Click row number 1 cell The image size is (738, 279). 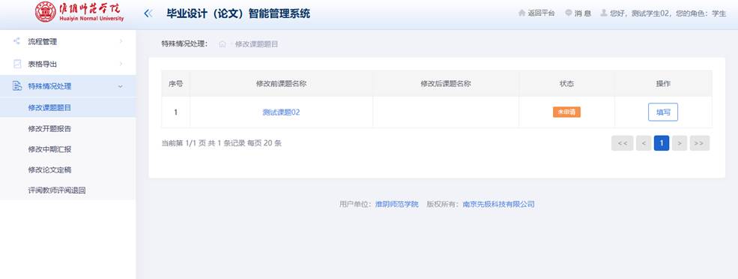(175, 112)
